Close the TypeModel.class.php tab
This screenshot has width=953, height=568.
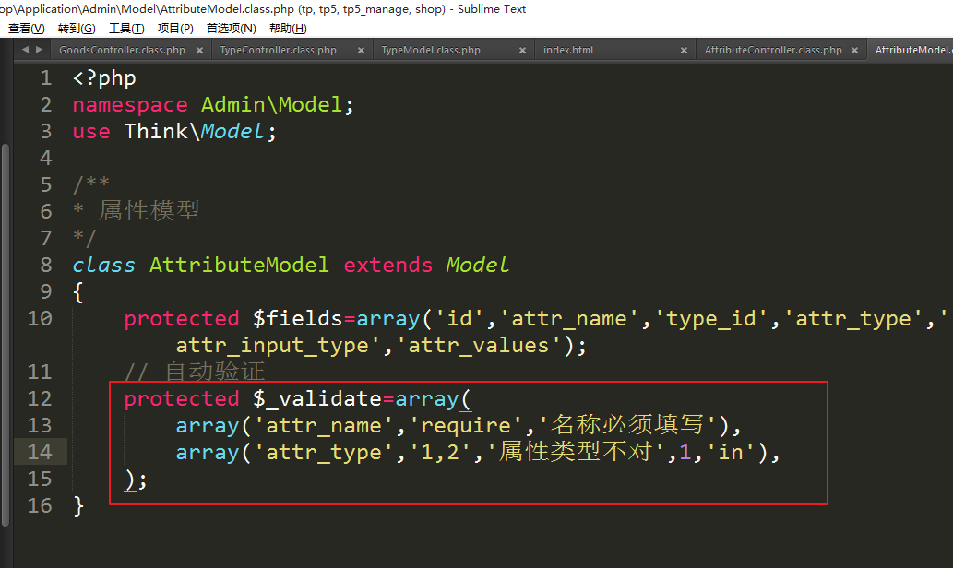point(521,51)
